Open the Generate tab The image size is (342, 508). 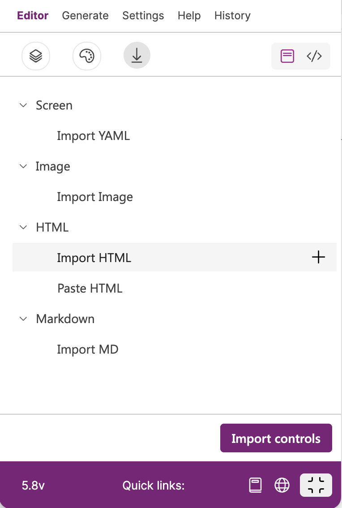point(85,16)
